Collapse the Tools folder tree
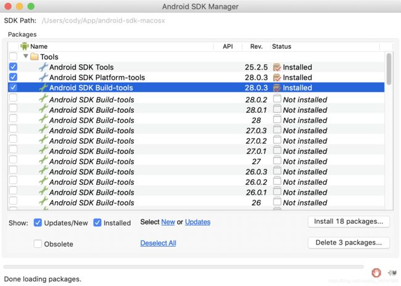The height and width of the screenshot is (286, 401). 25,56
